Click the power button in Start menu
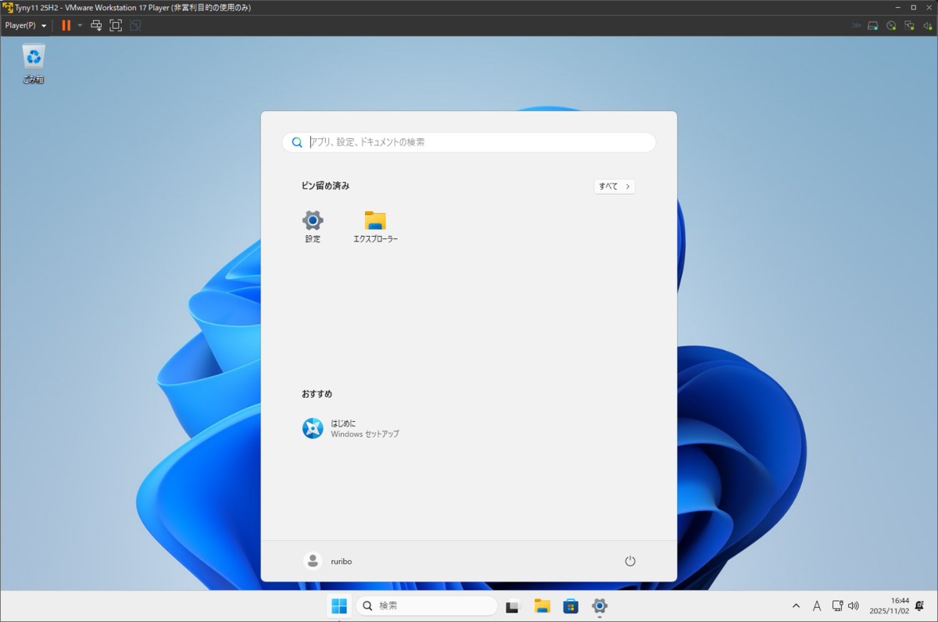Screen dimensions: 938x622 tap(630, 561)
